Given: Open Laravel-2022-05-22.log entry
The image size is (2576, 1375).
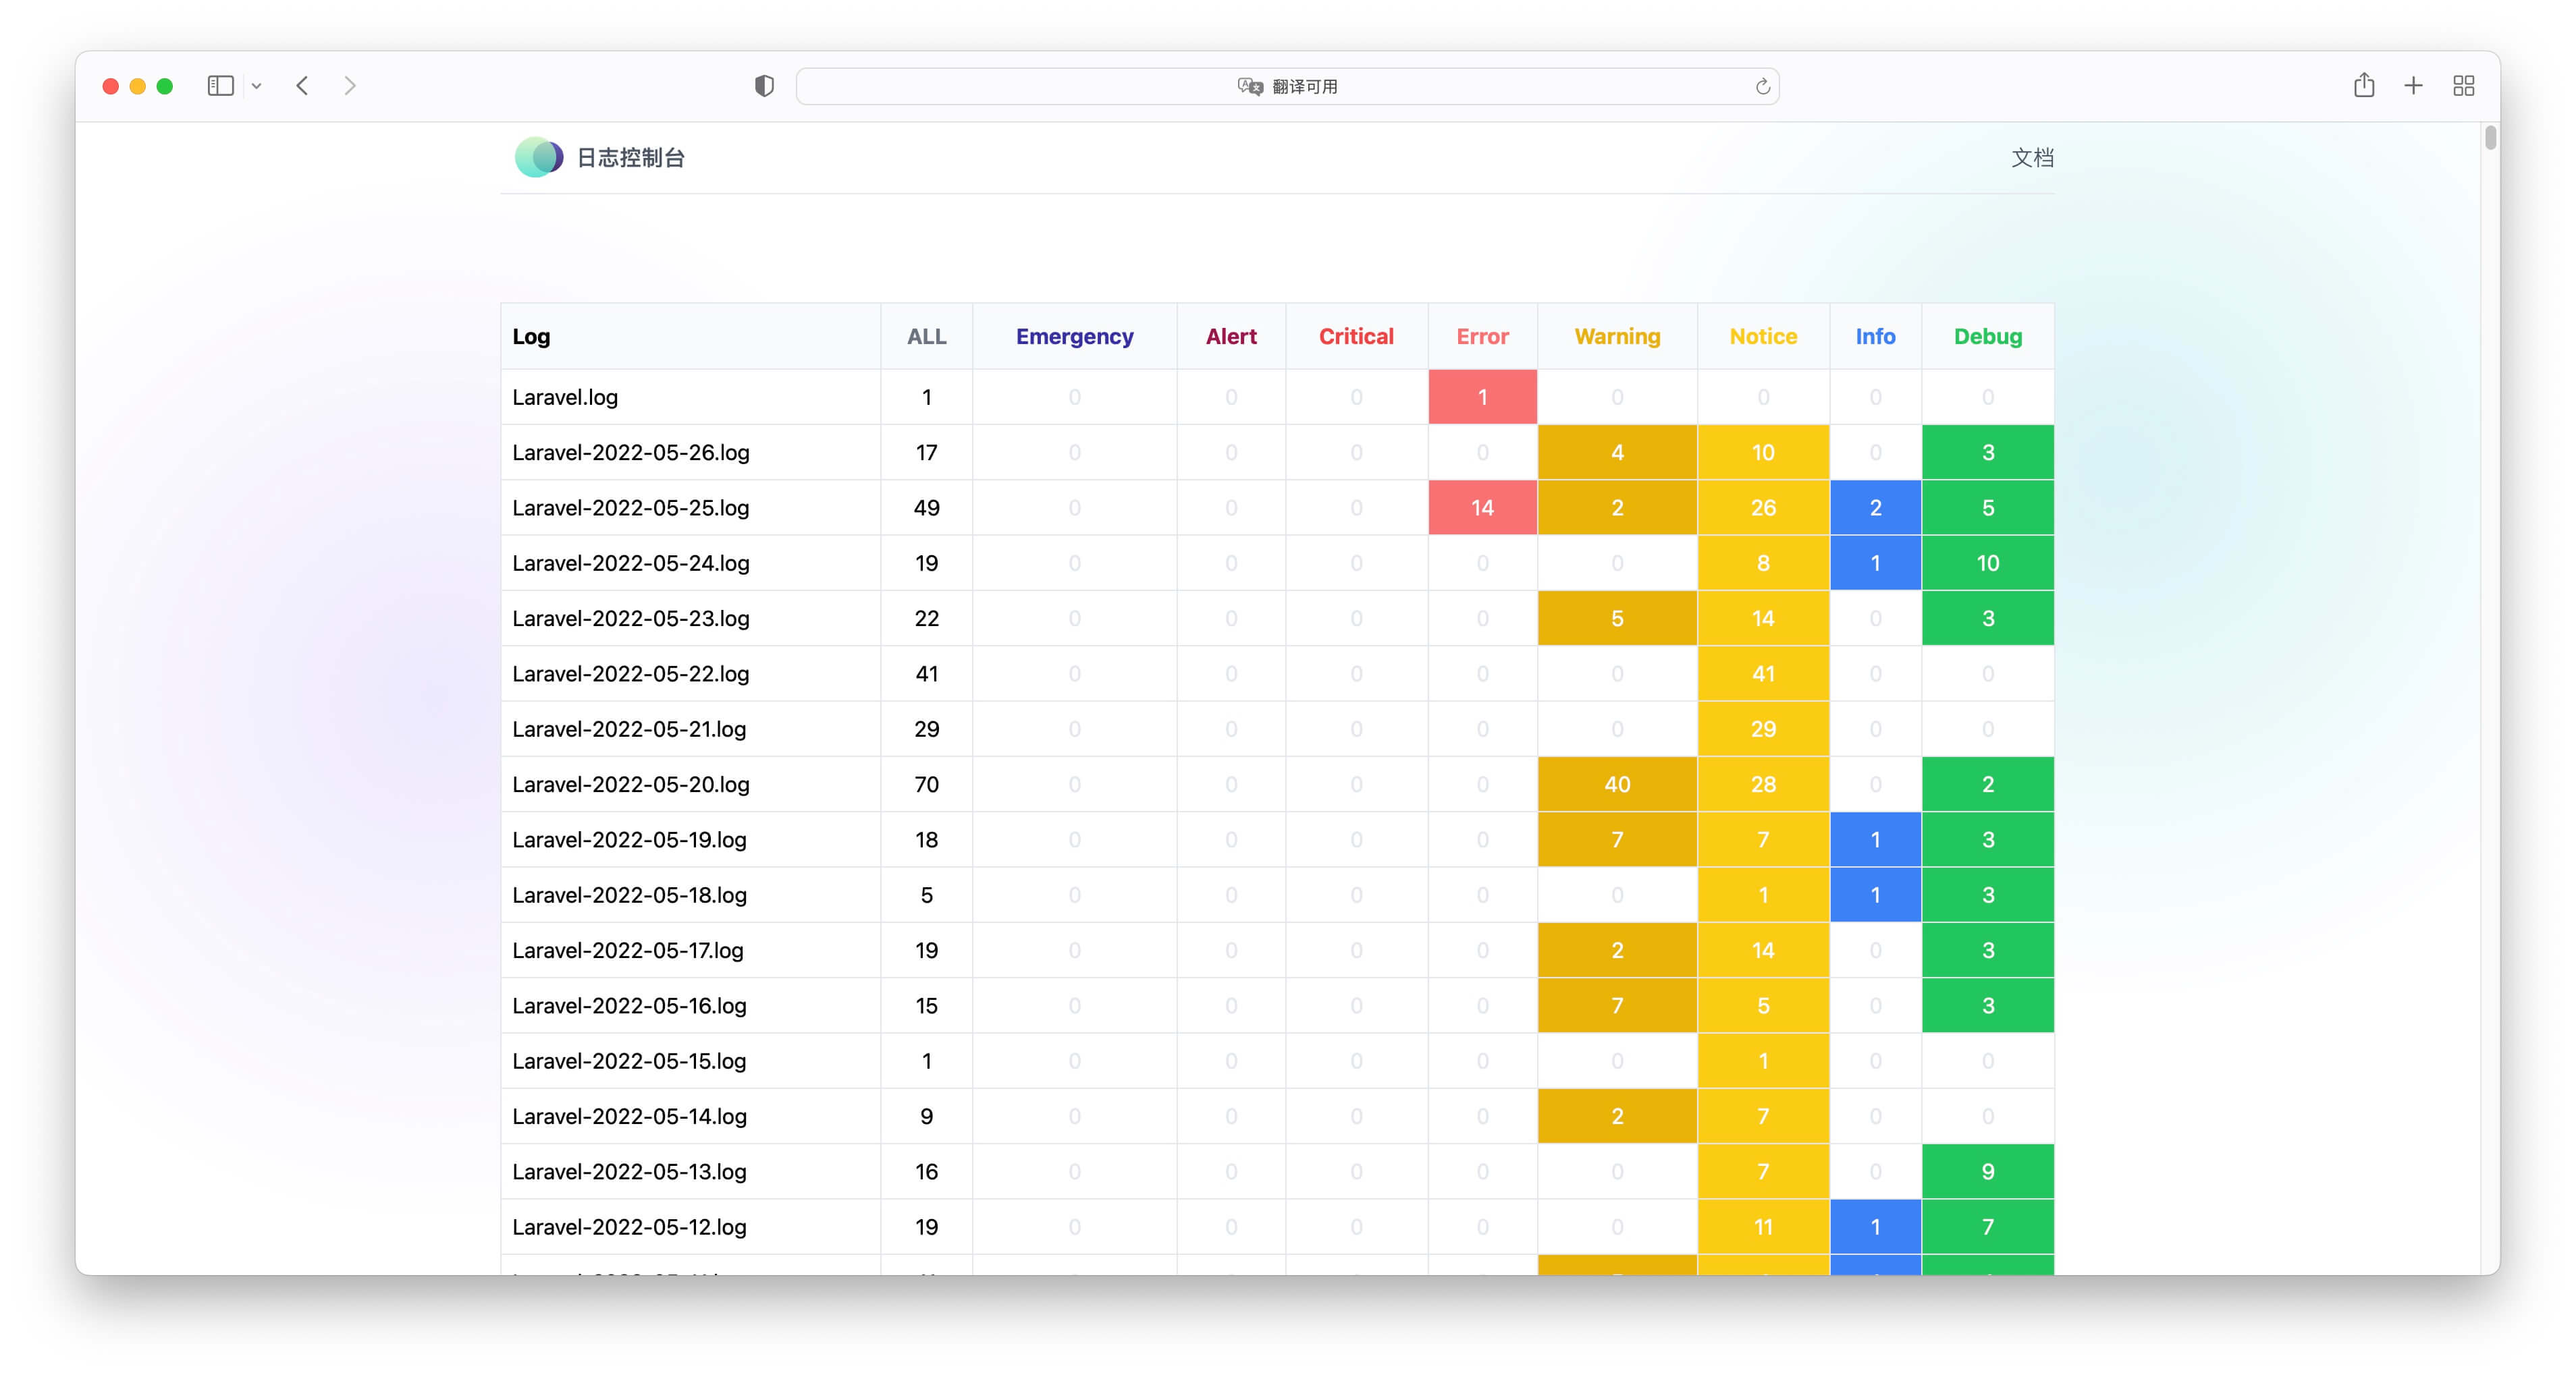Looking at the screenshot, I should [x=630, y=675].
